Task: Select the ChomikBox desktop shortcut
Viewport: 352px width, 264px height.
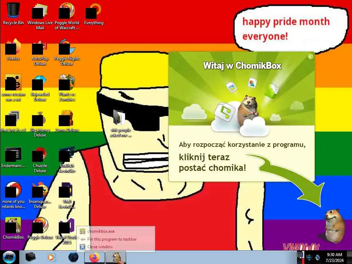Action: 13,229
